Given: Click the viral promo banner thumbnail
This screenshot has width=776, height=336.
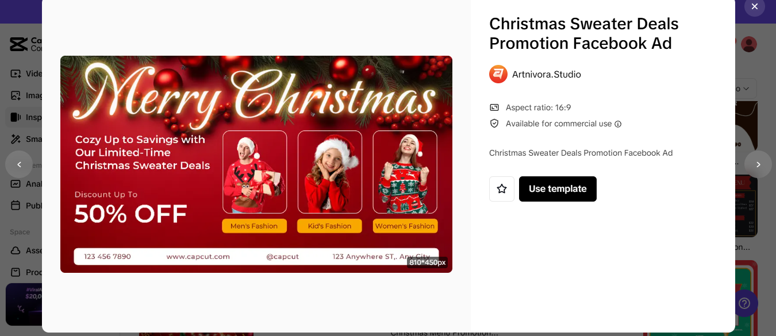Looking at the screenshot, I should tap(24, 304).
